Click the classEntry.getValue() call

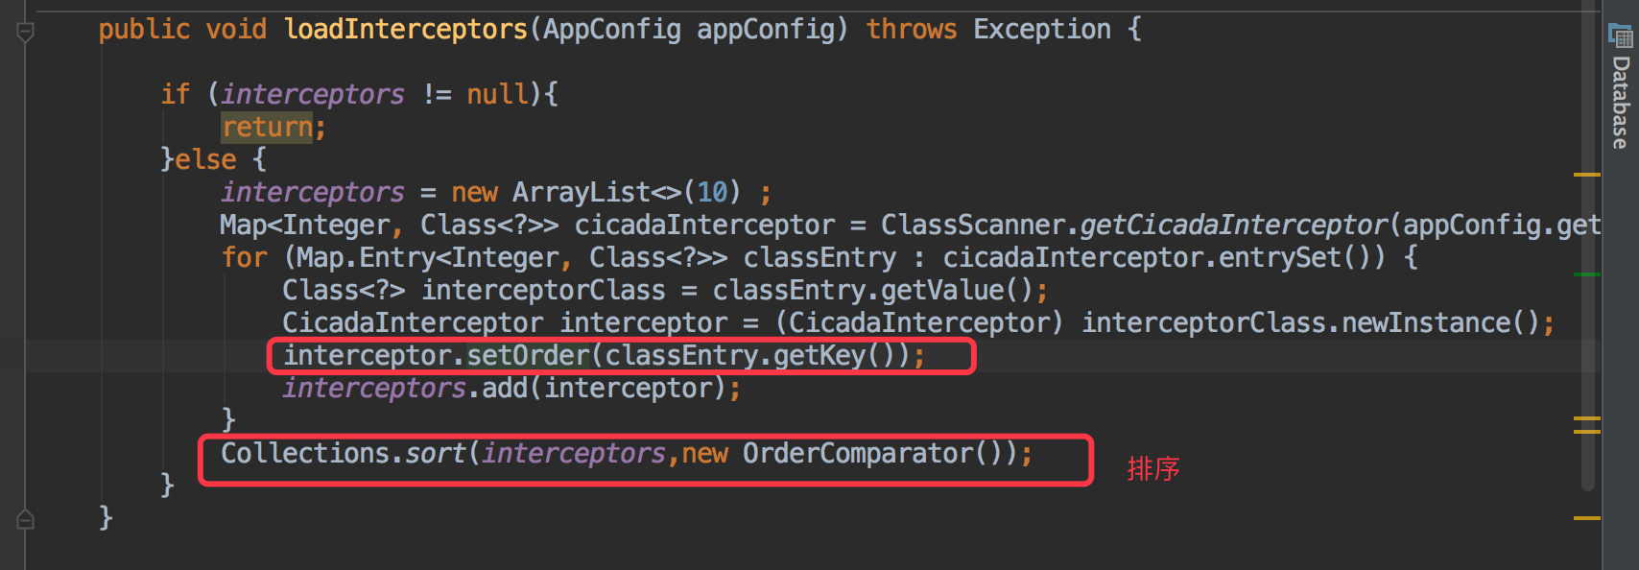click(x=873, y=290)
